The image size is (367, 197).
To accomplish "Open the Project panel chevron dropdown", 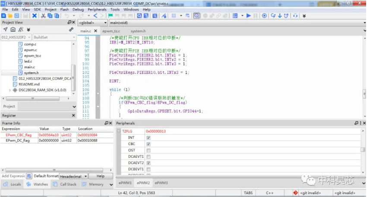I will coord(74,107).
